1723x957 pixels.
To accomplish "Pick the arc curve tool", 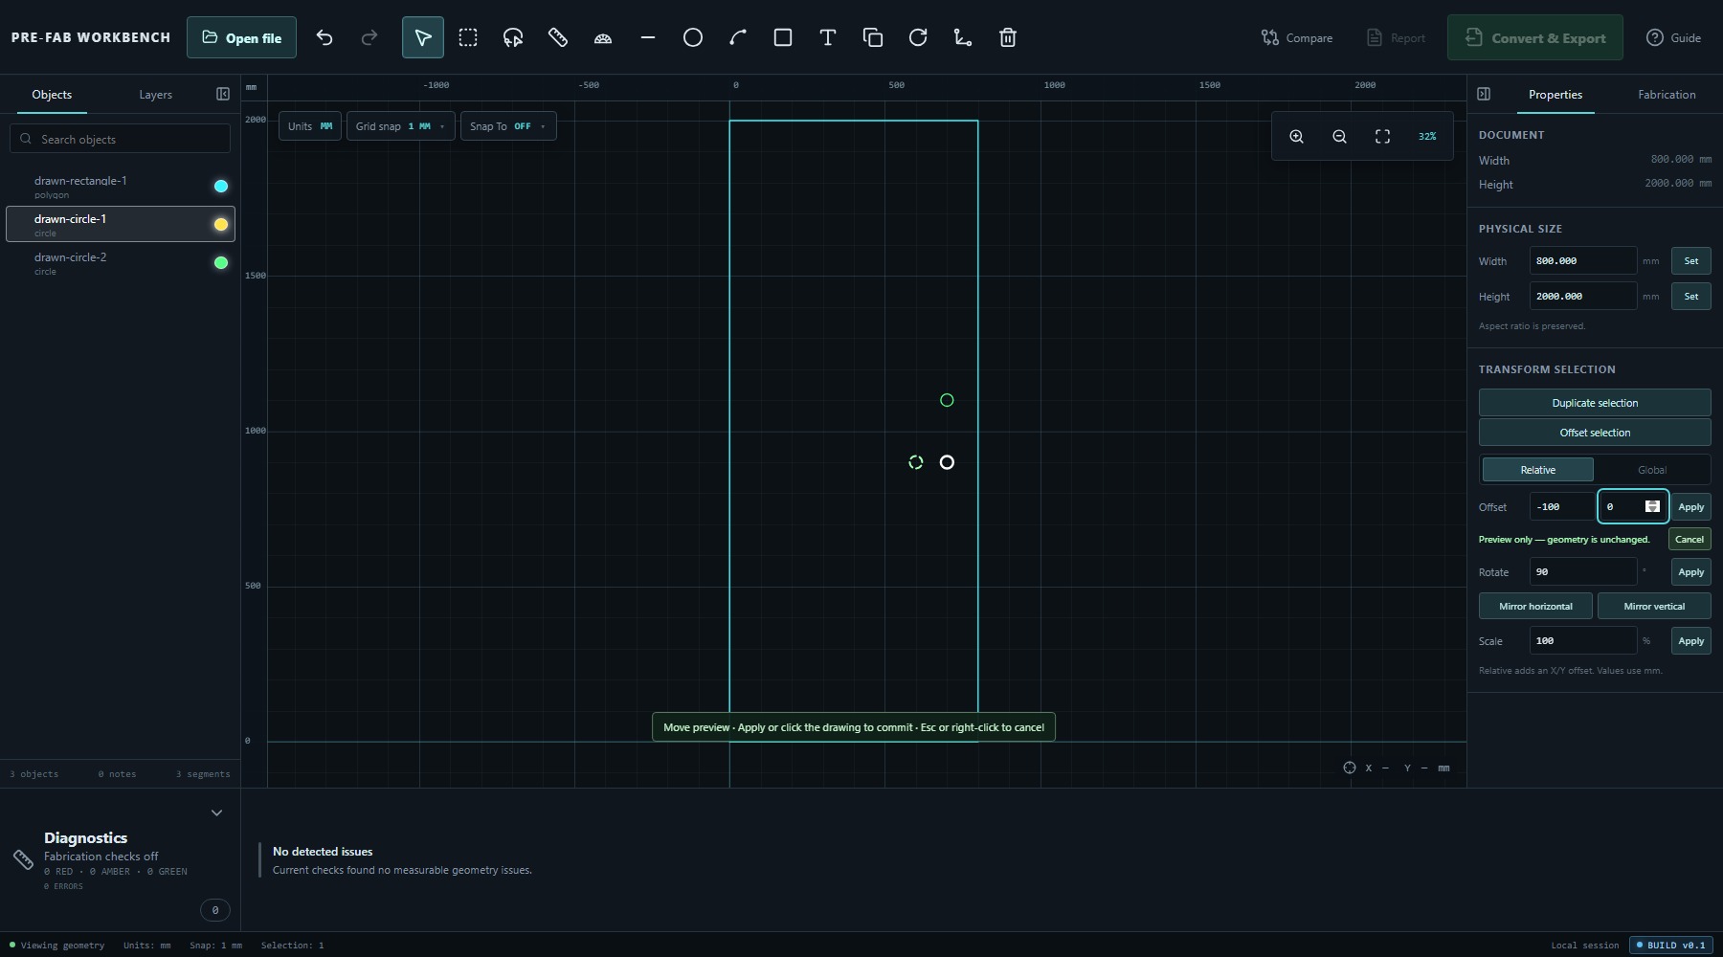I will (x=738, y=37).
